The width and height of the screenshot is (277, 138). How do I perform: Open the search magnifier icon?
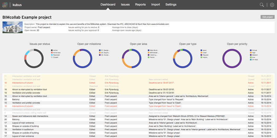[262, 5]
